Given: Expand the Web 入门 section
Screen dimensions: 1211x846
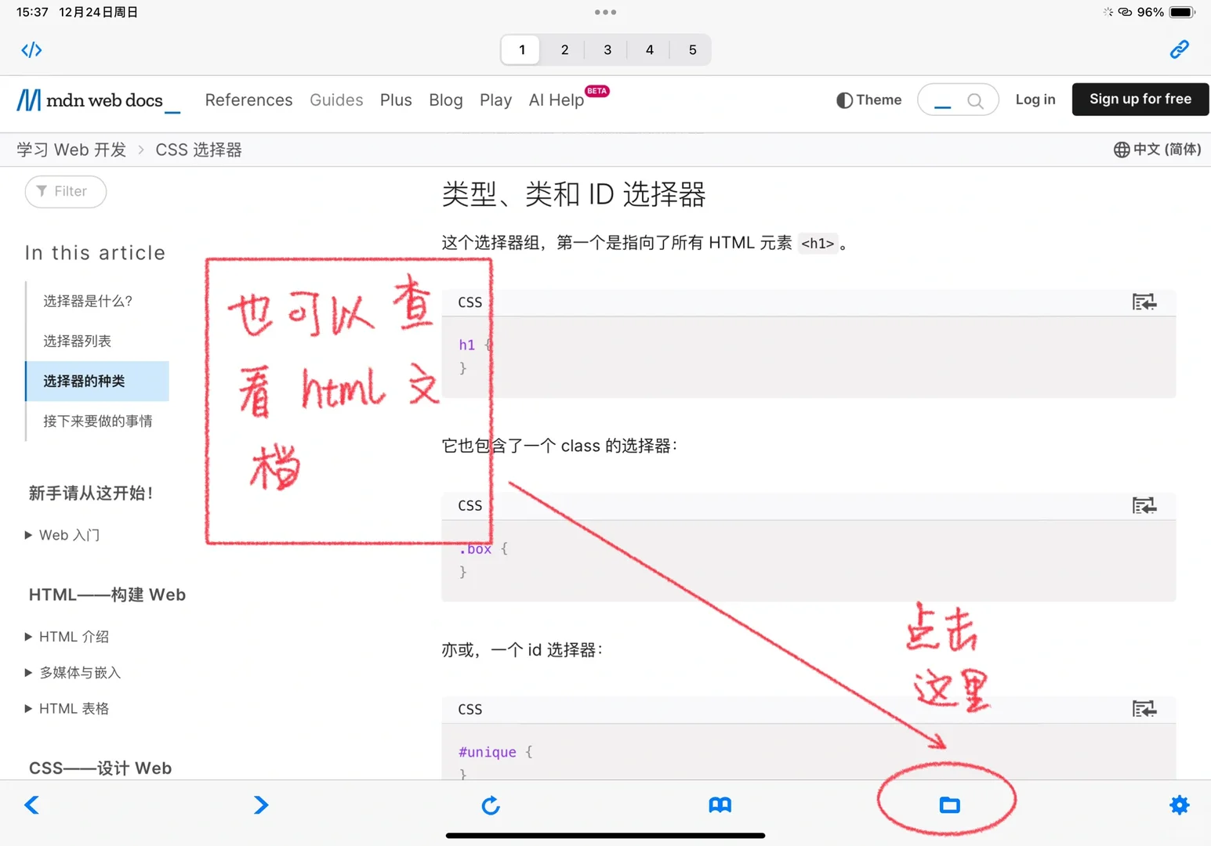Looking at the screenshot, I should pos(69,535).
